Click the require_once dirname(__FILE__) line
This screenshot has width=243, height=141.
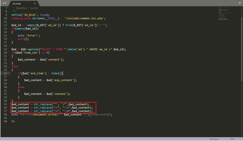tap(58, 19)
